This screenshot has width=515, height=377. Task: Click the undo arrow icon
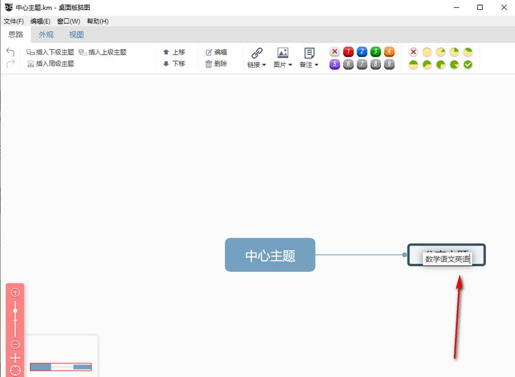click(10, 52)
